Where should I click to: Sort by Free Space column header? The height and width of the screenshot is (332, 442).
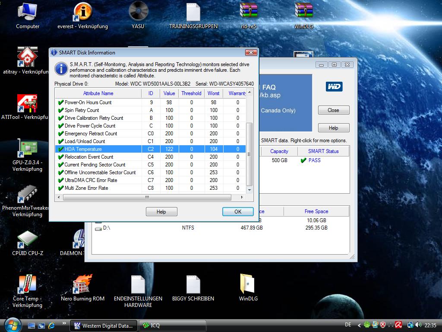coord(316,211)
